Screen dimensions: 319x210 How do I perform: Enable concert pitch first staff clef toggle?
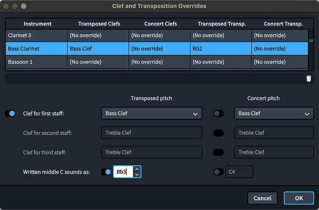[218, 113]
